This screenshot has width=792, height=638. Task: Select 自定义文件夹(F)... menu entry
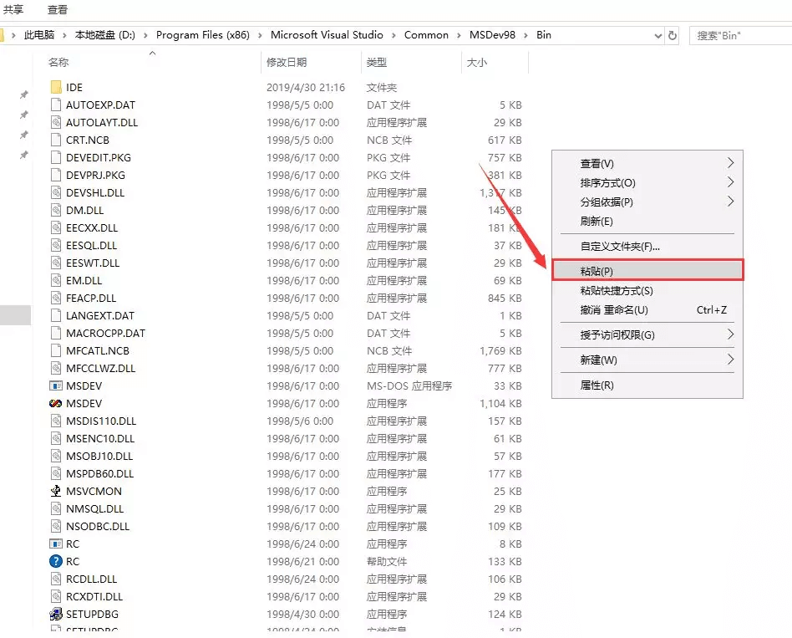click(x=647, y=247)
